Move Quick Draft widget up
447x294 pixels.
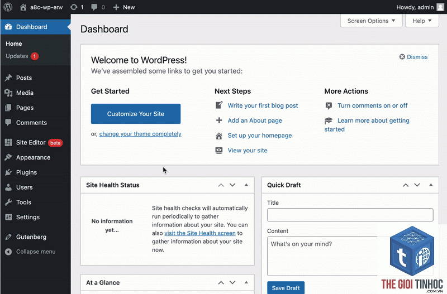pos(406,185)
